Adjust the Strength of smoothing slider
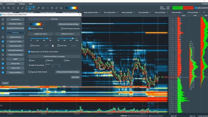Viewport: 208px width, 117px height. pyautogui.click(x=53, y=64)
